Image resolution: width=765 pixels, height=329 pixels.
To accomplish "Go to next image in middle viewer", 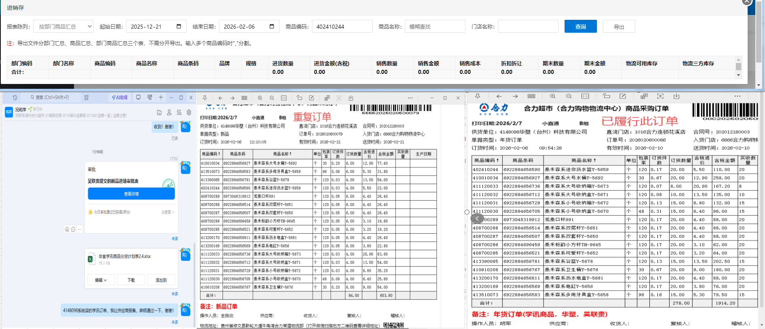I will click(x=232, y=98).
